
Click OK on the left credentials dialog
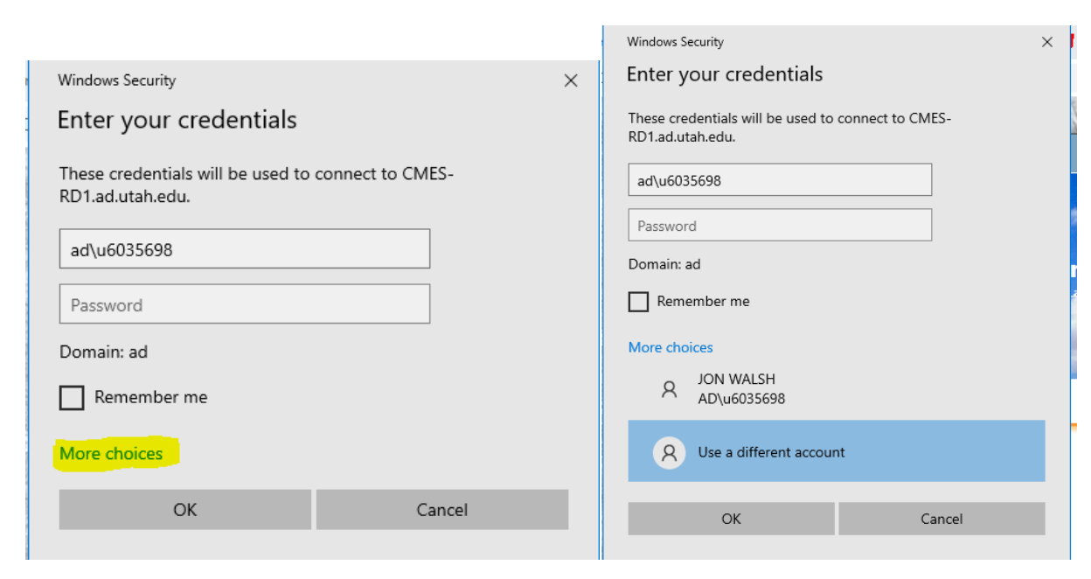(x=184, y=510)
